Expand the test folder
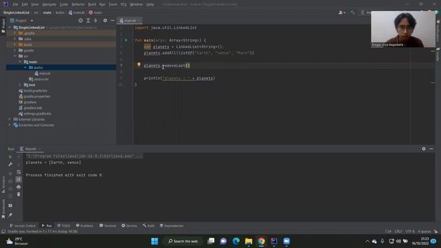The height and width of the screenshot is (248, 441). 20,85
